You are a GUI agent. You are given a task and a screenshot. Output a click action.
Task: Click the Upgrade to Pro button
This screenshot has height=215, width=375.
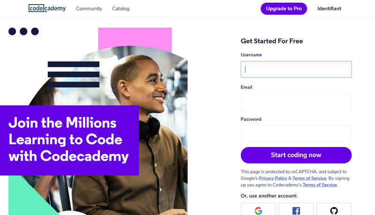tap(284, 8)
